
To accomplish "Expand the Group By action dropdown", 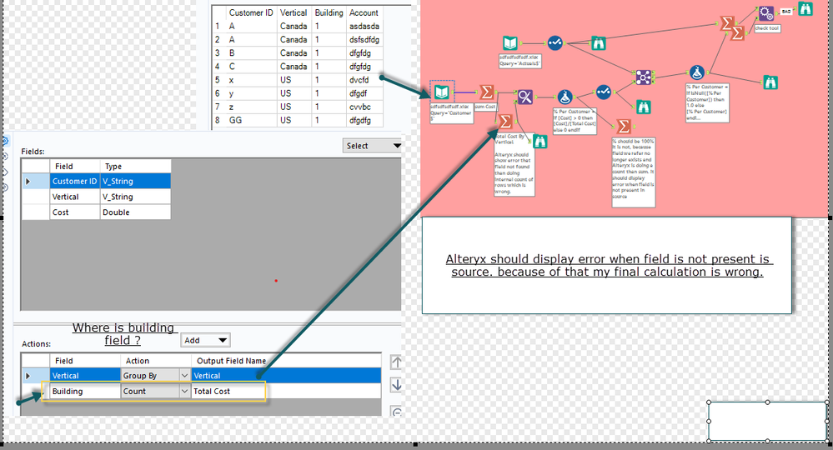I will (184, 375).
